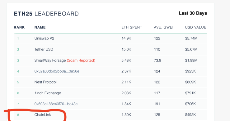Image resolution: width=230 pixels, height=121 pixels.
Task: Click Nest Protocol's 2.11K ETH spent
Action: coord(126,82)
